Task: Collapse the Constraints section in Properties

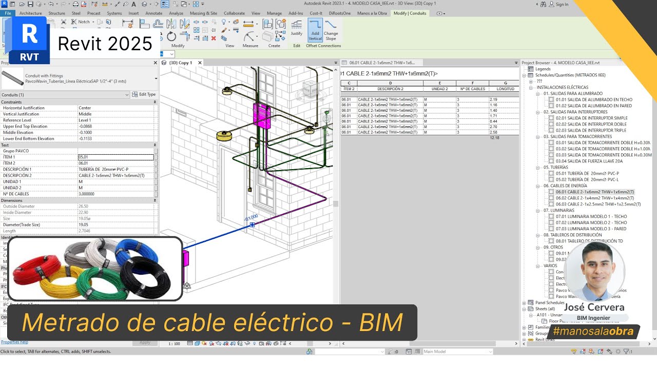Action: pos(155,102)
